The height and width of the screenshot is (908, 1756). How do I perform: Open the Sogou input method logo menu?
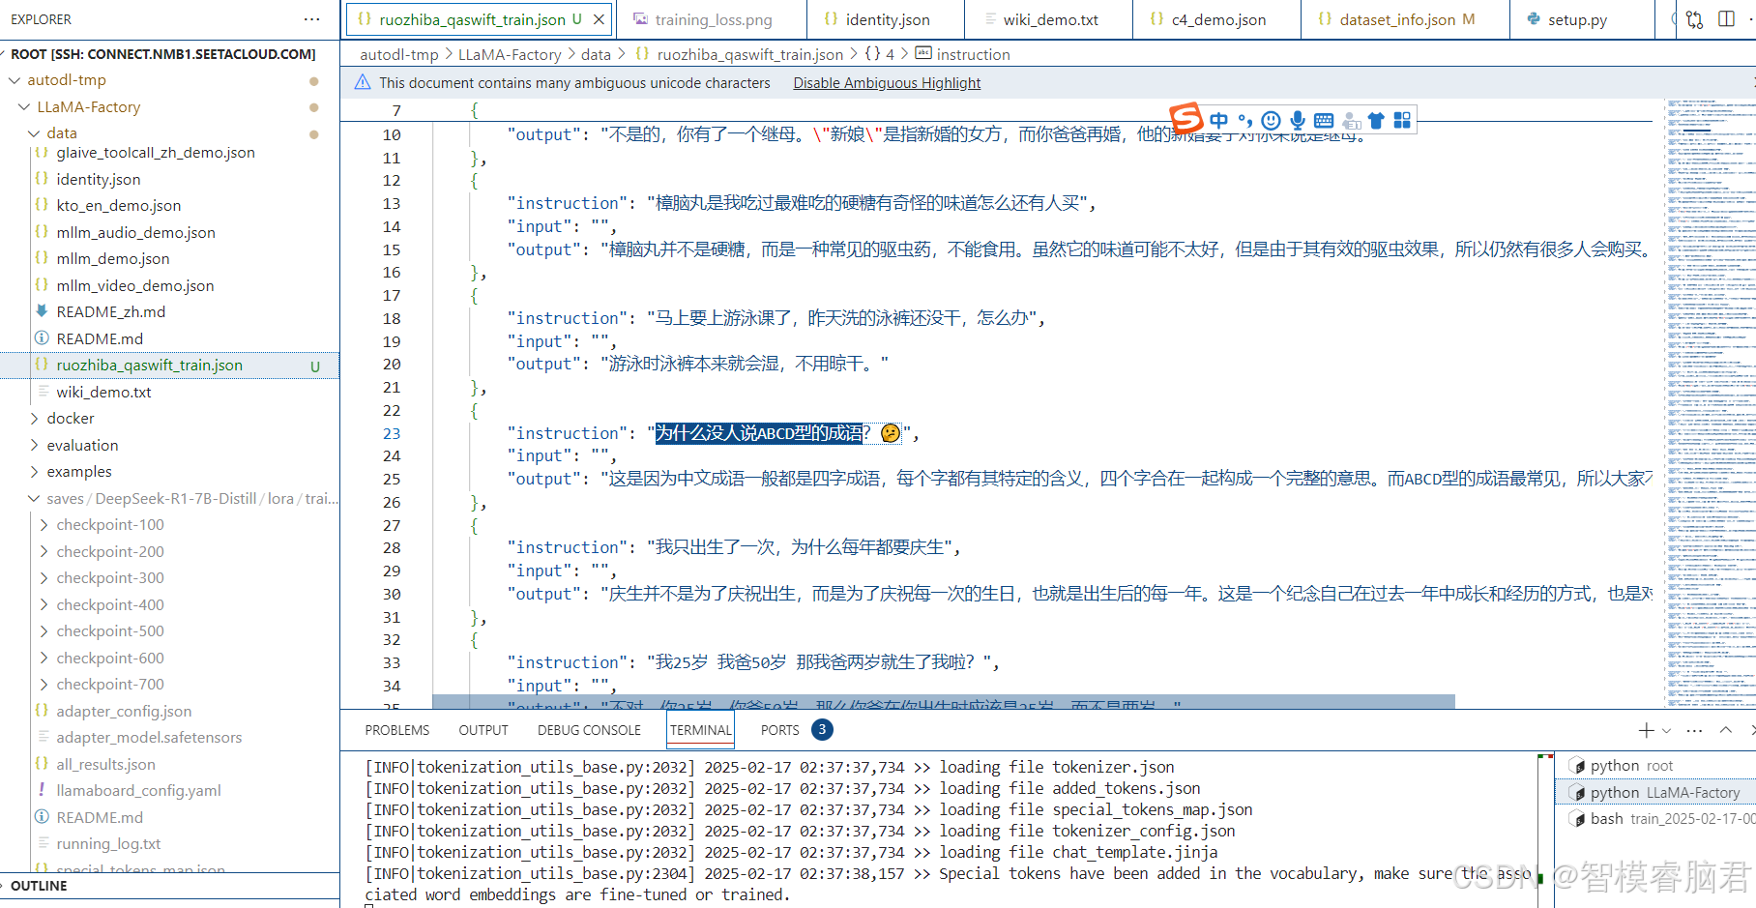1186,118
